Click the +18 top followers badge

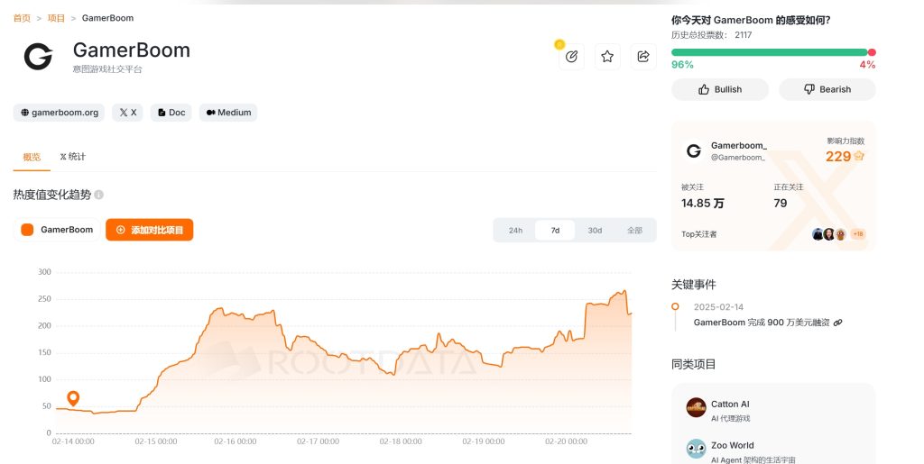point(857,234)
